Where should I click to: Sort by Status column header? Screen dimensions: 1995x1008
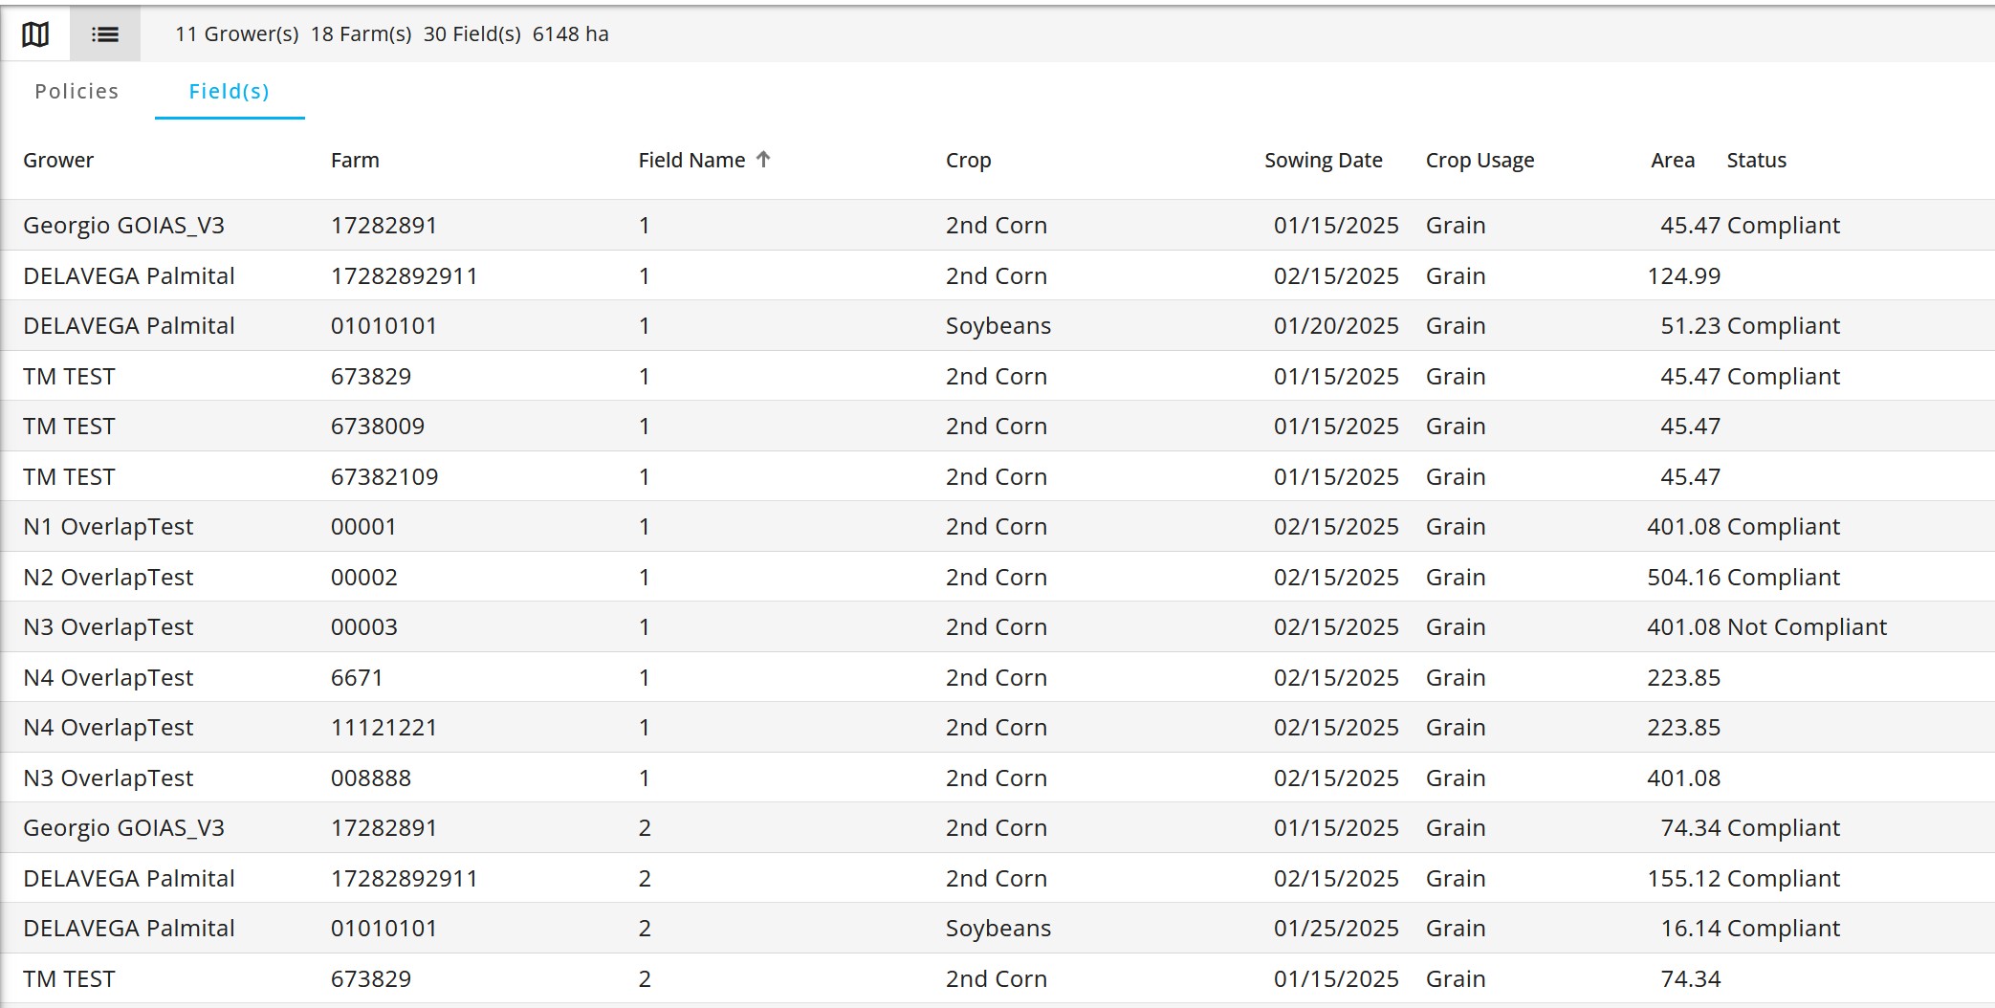(1756, 160)
